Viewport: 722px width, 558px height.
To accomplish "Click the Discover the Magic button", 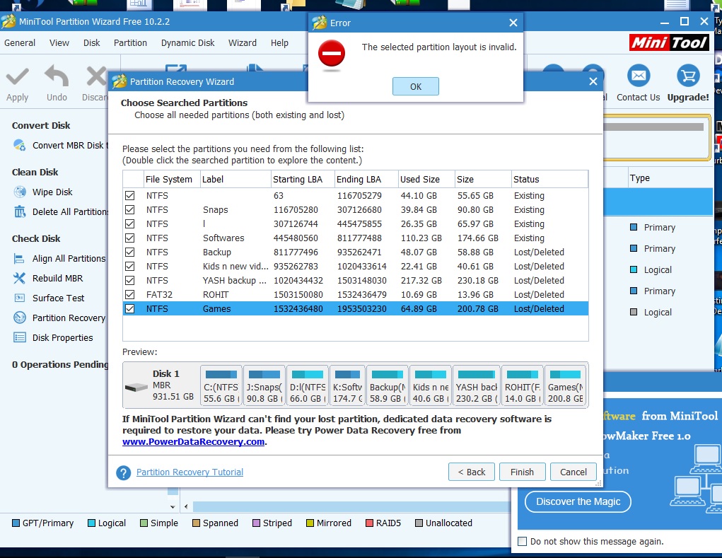I will (578, 502).
